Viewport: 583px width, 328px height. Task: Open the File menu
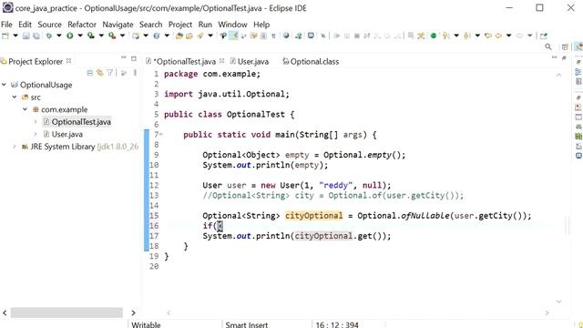tap(6, 25)
